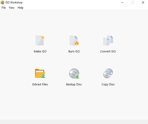Click the Extract Files folder icon

click(x=40, y=74)
